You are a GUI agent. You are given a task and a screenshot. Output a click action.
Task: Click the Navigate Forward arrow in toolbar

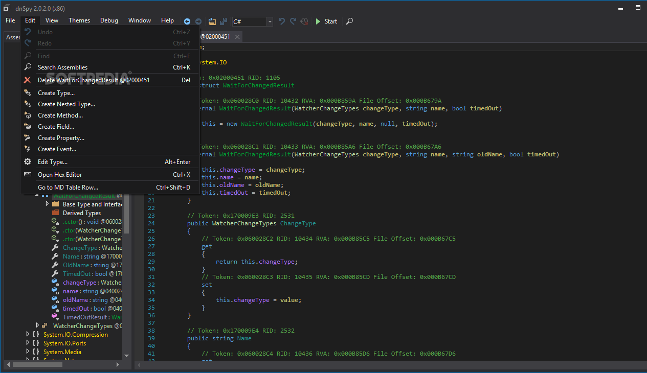(198, 21)
